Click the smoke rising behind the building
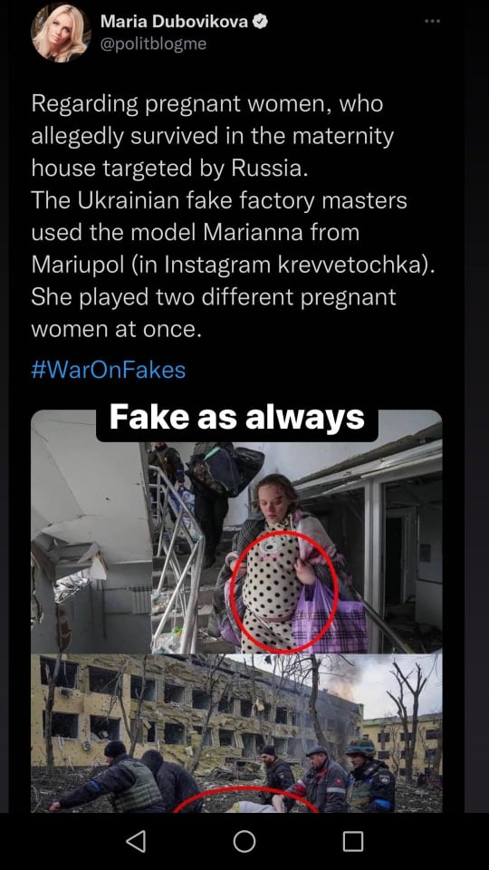The image size is (489, 870). coord(344,685)
